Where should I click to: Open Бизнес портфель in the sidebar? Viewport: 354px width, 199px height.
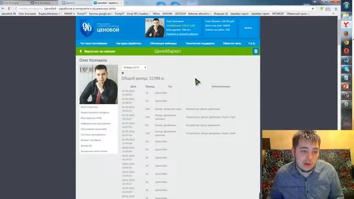[91, 140]
